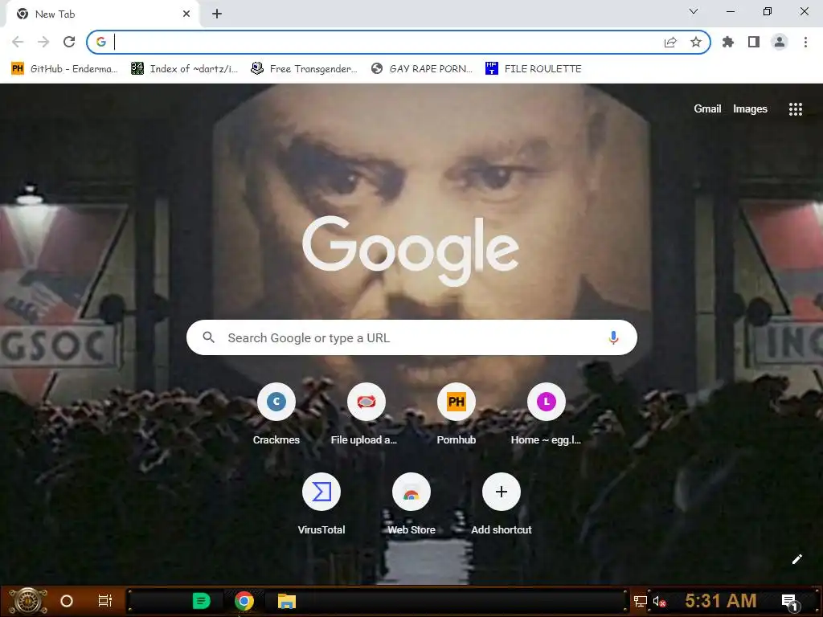Open the Extensions puzzle icon

click(x=728, y=42)
